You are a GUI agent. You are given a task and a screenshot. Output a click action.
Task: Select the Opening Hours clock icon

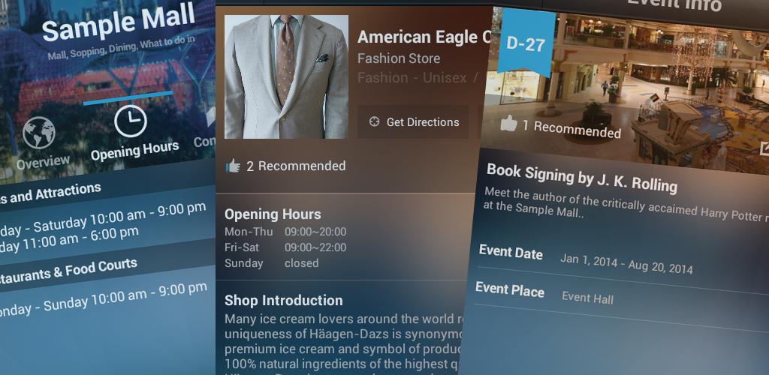[x=131, y=121]
